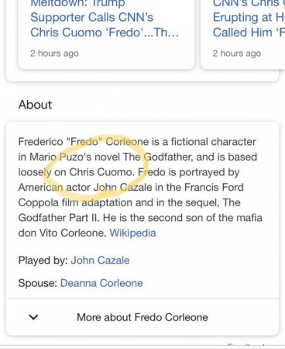This screenshot has height=349, width=285.
Task: Click the "About" section heading
Action: point(35,105)
